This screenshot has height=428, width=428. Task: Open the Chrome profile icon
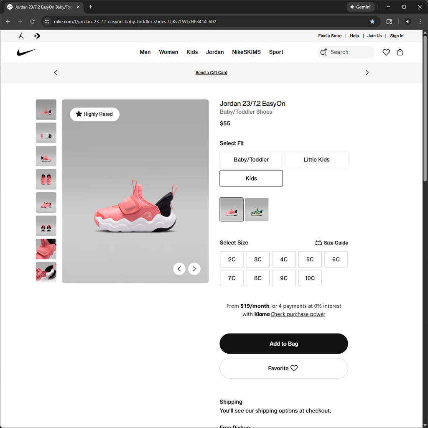[x=408, y=22]
